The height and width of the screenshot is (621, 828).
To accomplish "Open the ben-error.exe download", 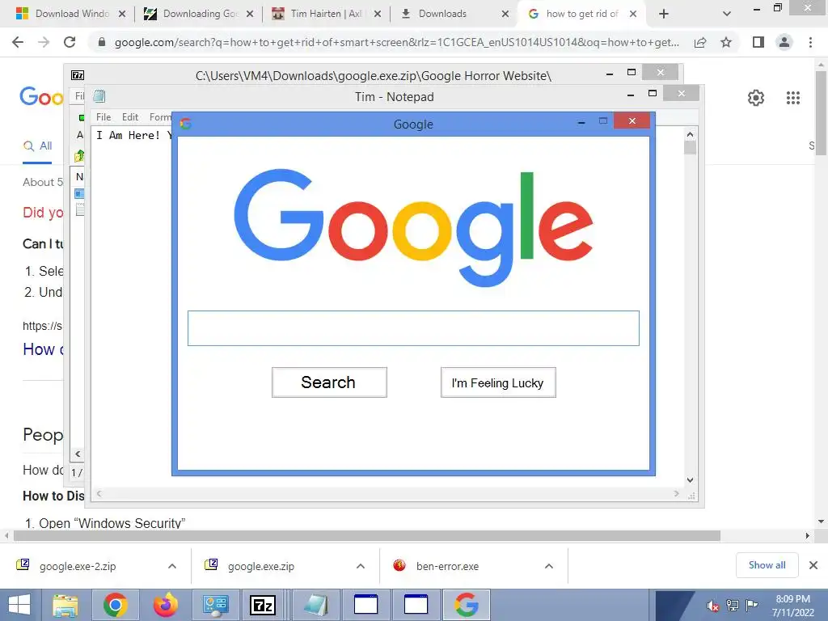I will tap(447, 567).
